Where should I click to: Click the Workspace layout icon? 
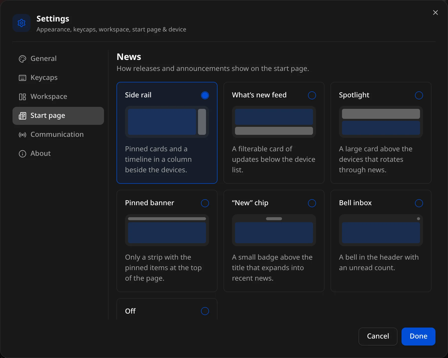22,97
